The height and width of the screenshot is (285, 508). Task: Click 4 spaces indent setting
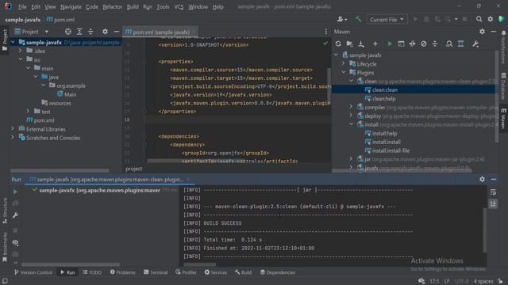pyautogui.click(x=483, y=281)
